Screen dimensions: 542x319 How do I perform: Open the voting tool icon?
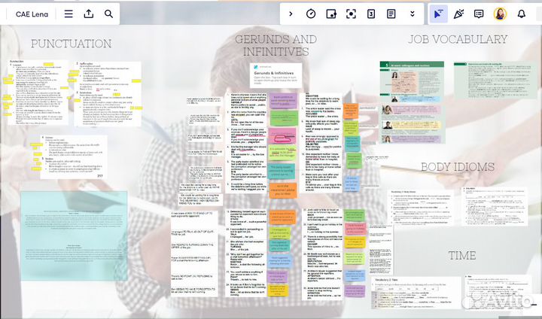point(371,14)
